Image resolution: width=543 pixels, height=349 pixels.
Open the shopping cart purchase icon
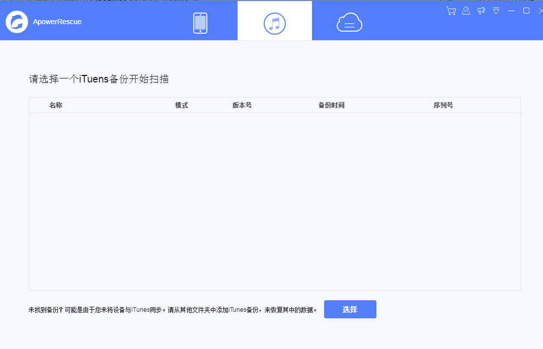tap(451, 11)
